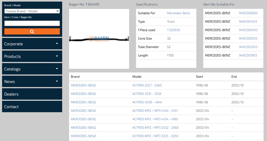Expand the Corporate menu
Screen dimensions: 267x141
point(32,44)
